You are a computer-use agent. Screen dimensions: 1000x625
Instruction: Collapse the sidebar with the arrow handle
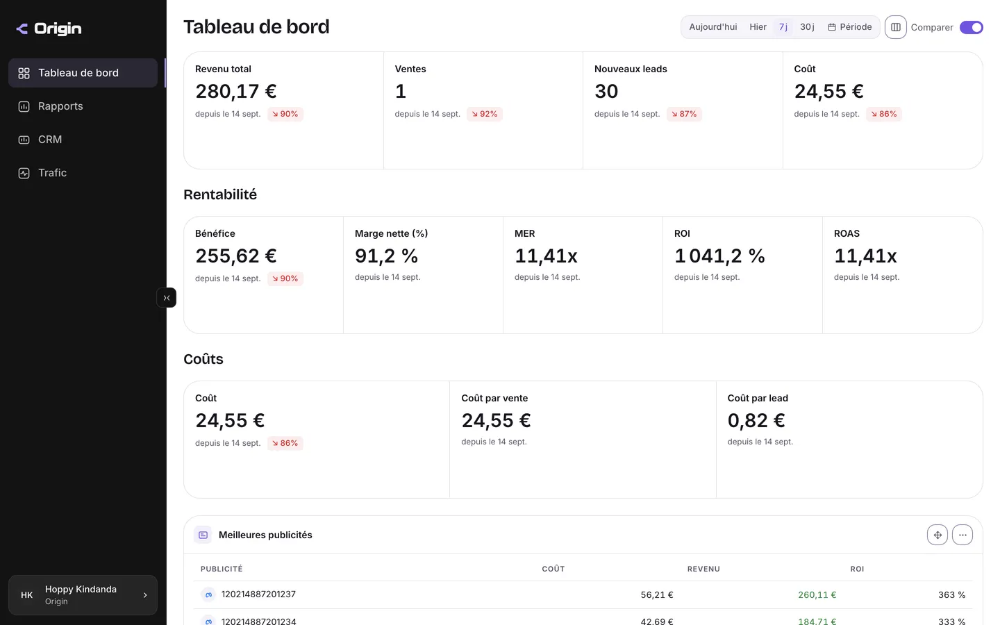(x=167, y=298)
